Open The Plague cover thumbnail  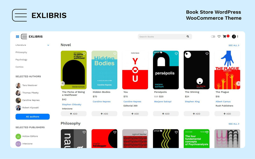pos(227,70)
